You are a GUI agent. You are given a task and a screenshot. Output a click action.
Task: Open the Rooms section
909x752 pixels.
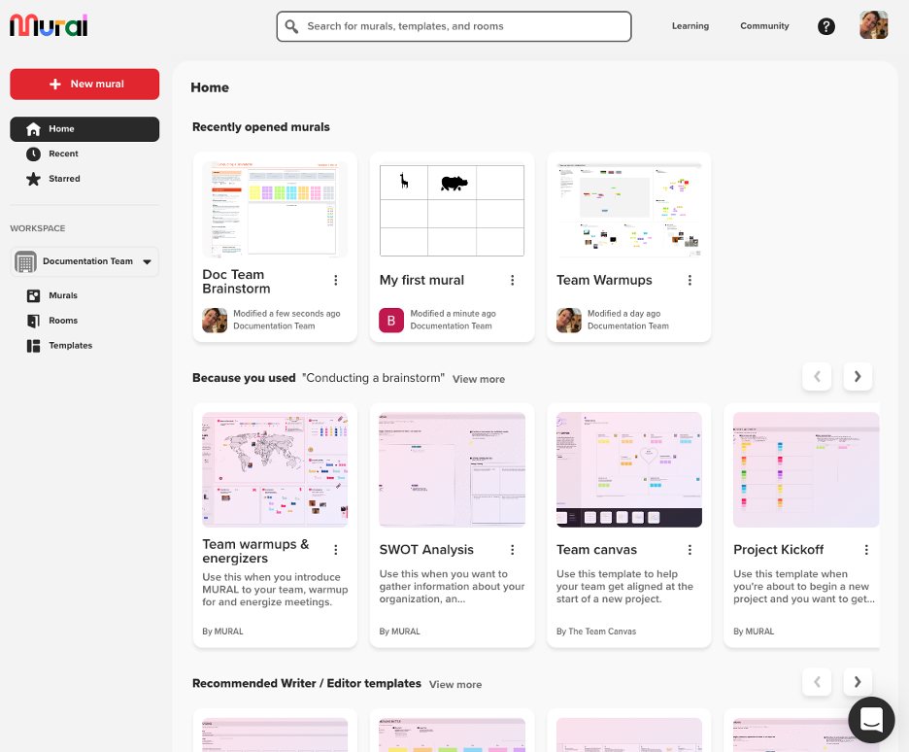point(63,321)
